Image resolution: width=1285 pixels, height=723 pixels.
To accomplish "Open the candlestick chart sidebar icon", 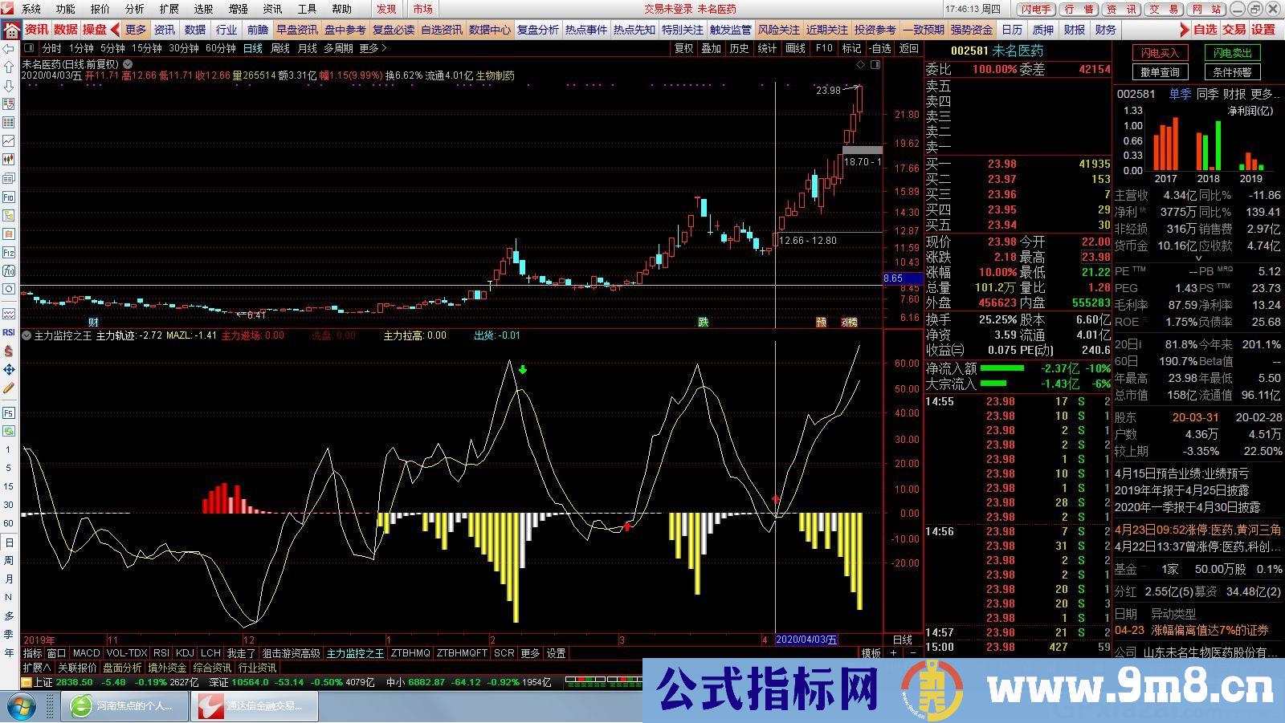I will pos(9,160).
